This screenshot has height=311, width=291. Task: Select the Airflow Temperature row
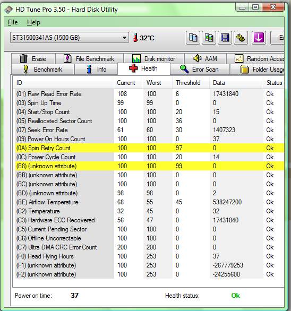[x=150, y=202]
